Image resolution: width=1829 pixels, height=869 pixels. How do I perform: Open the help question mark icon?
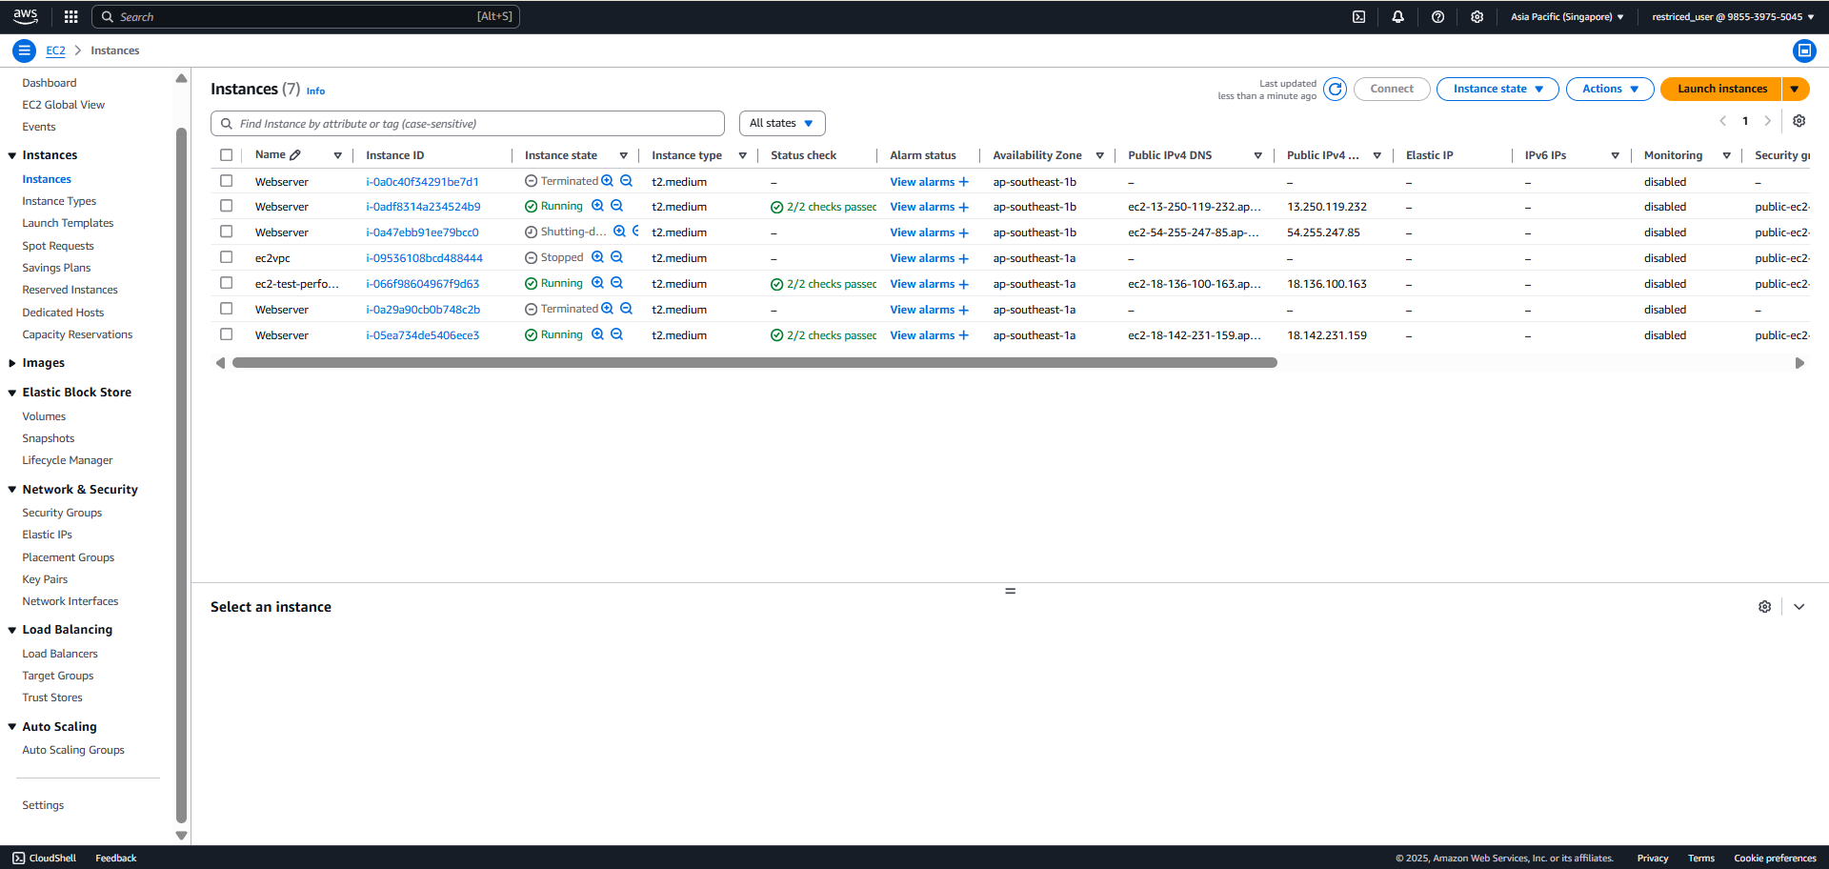[1437, 16]
